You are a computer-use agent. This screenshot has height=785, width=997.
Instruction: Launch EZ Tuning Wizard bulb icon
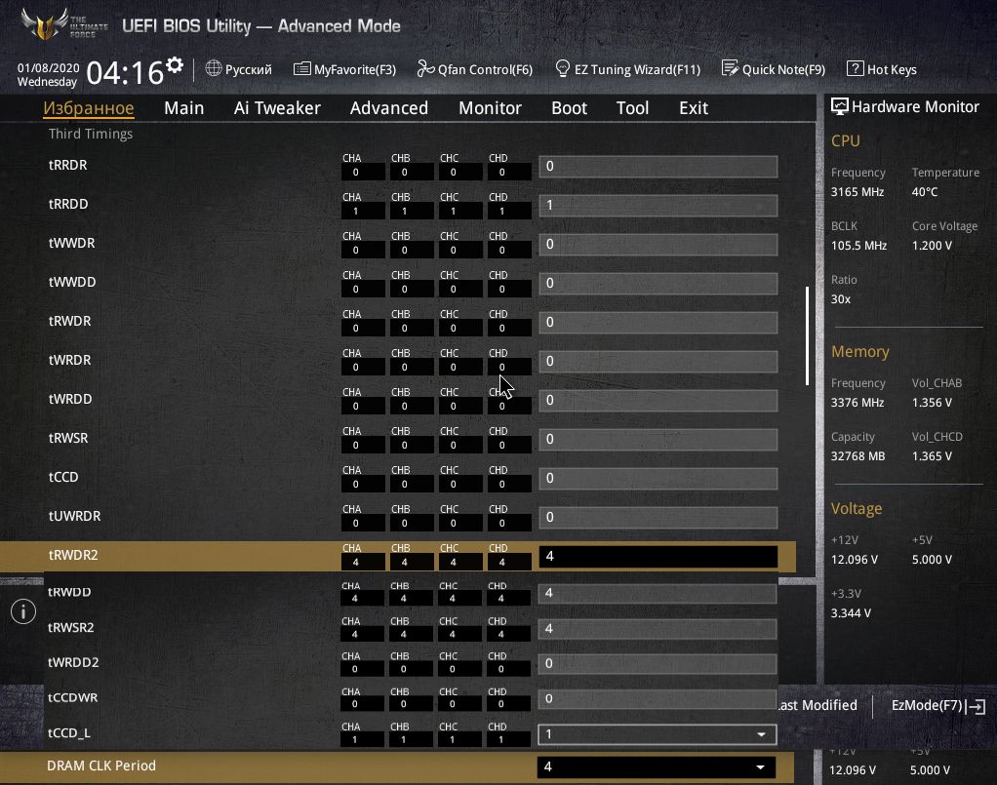pyautogui.click(x=562, y=68)
